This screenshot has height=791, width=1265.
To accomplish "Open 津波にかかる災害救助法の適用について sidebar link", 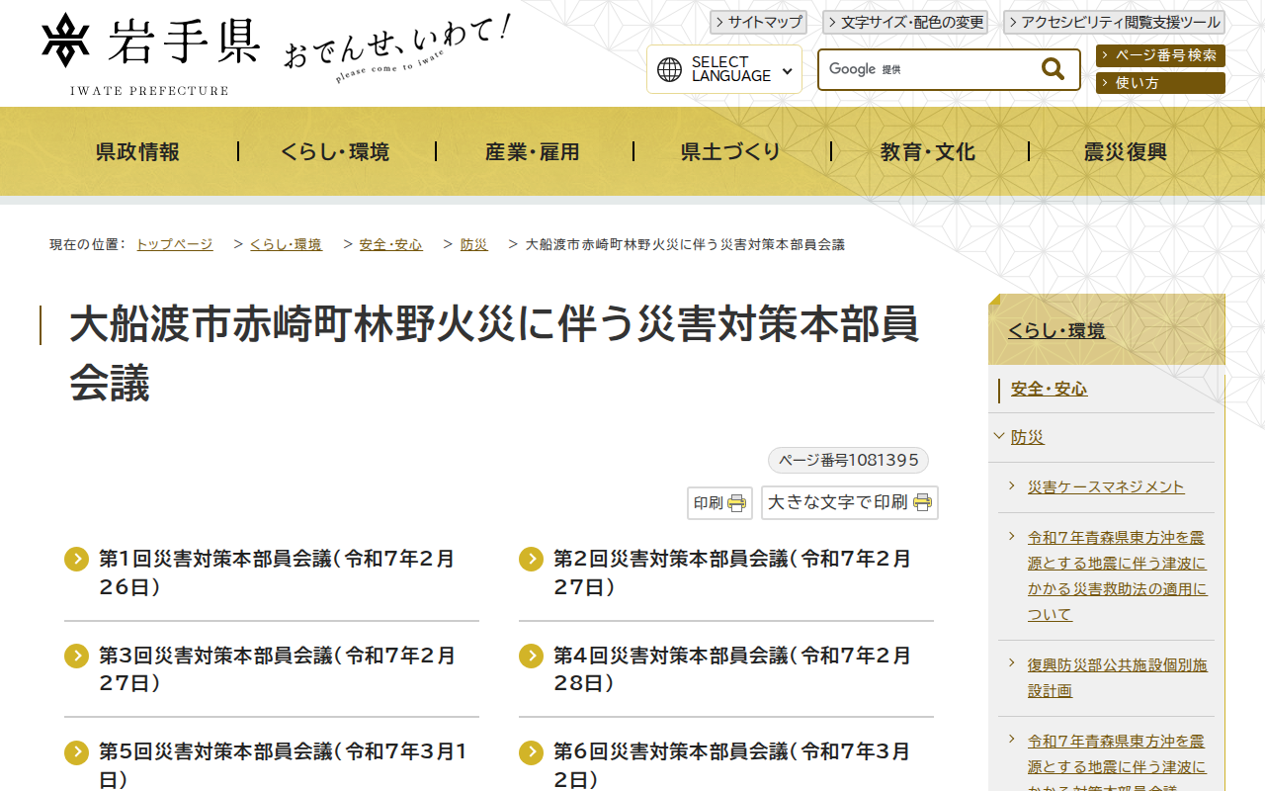I will point(1118,576).
